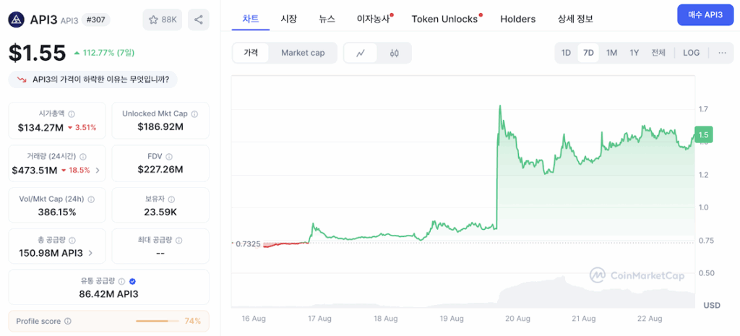740x336 pixels.
Task: Select the line chart view icon
Action: click(x=361, y=53)
